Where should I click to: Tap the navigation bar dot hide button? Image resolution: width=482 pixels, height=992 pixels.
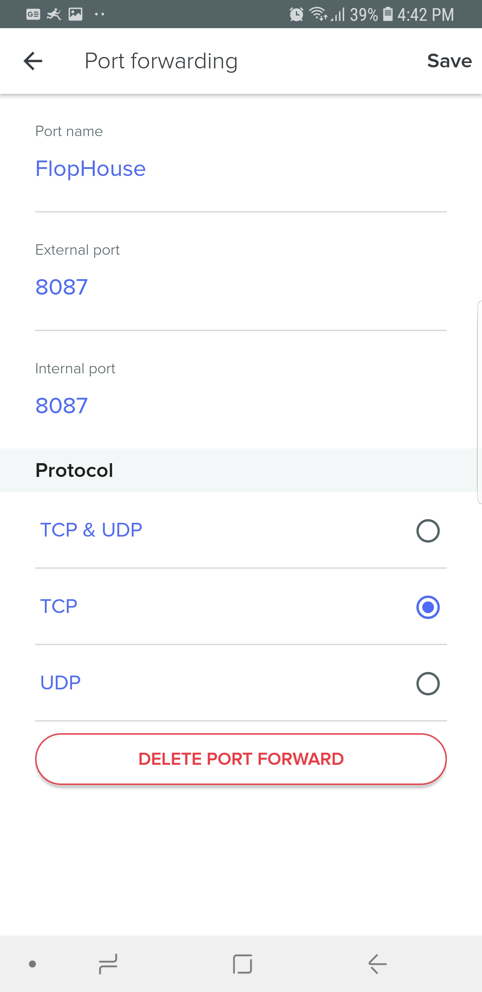[32, 964]
